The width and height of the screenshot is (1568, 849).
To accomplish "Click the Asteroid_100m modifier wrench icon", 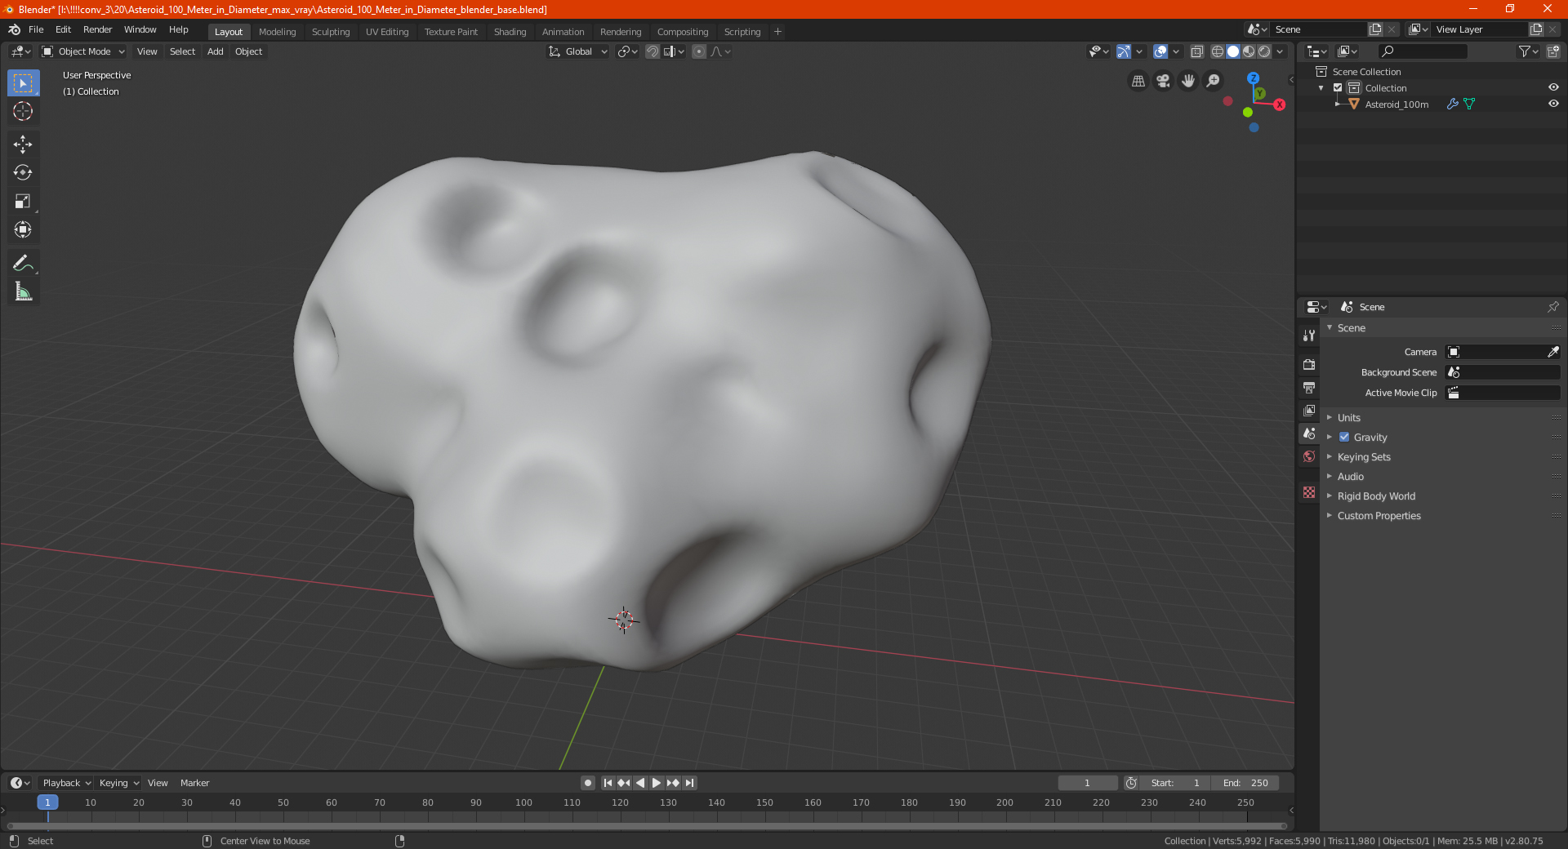I will point(1452,104).
